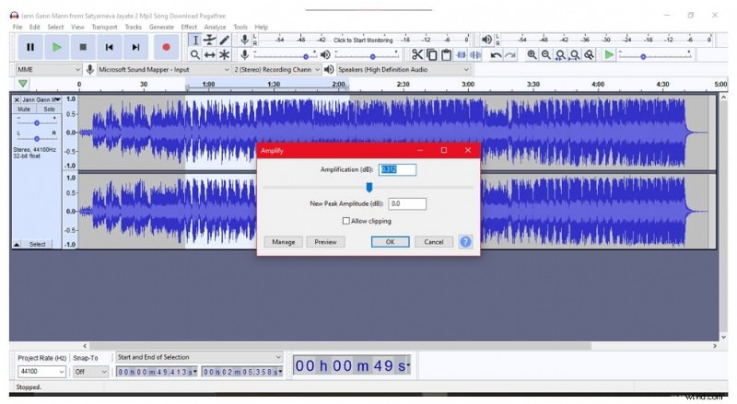This screenshot has height=404, width=737.
Task: Open the Effect menu
Action: (x=189, y=27)
